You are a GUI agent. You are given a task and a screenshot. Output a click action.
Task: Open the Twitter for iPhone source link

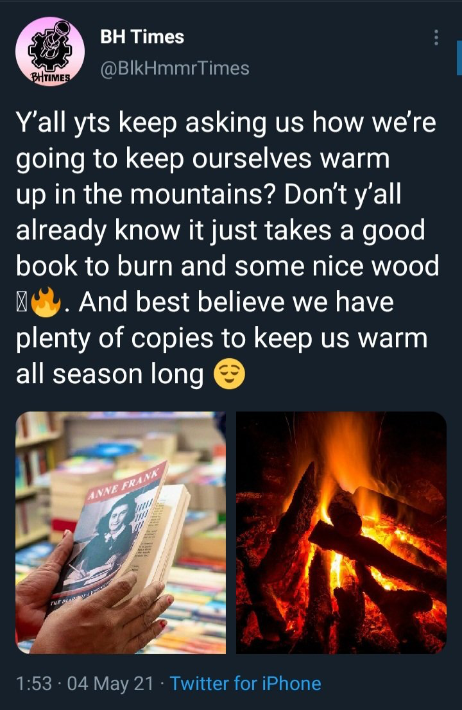(245, 683)
